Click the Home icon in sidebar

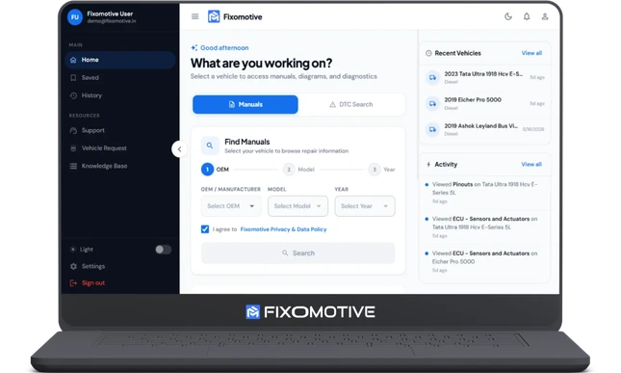[x=73, y=60]
